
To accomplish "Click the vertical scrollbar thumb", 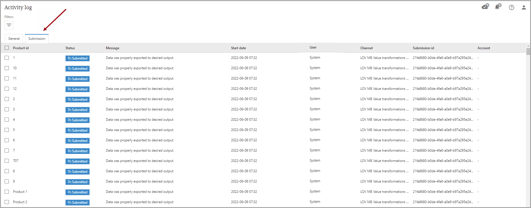I will click(x=528, y=51).
